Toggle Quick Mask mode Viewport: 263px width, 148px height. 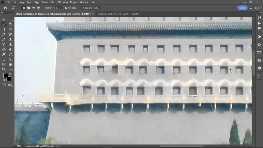click(4, 85)
